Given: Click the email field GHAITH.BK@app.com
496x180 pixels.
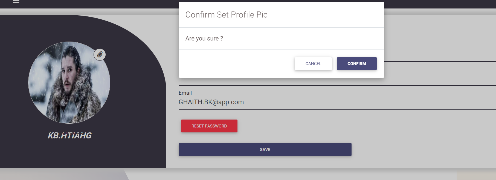Looking at the screenshot, I should click(211, 102).
